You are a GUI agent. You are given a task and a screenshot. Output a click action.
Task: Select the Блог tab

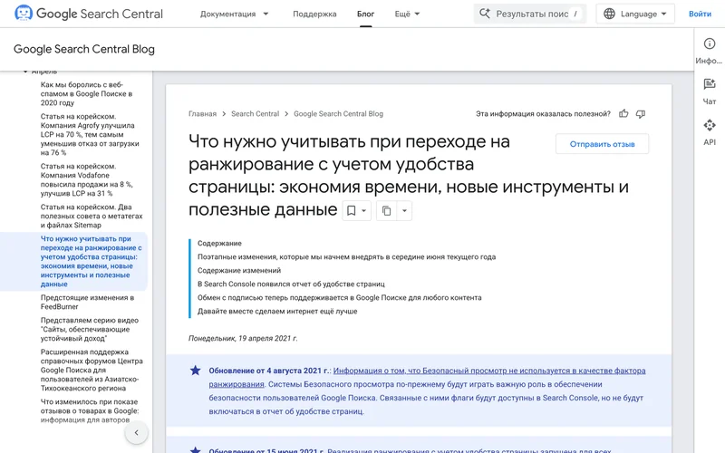coord(365,14)
